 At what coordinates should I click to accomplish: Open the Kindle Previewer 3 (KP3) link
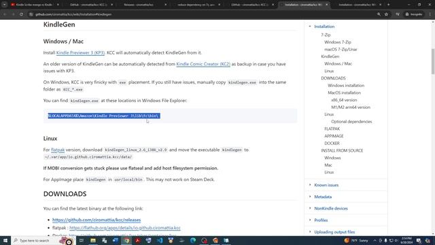tap(80, 53)
